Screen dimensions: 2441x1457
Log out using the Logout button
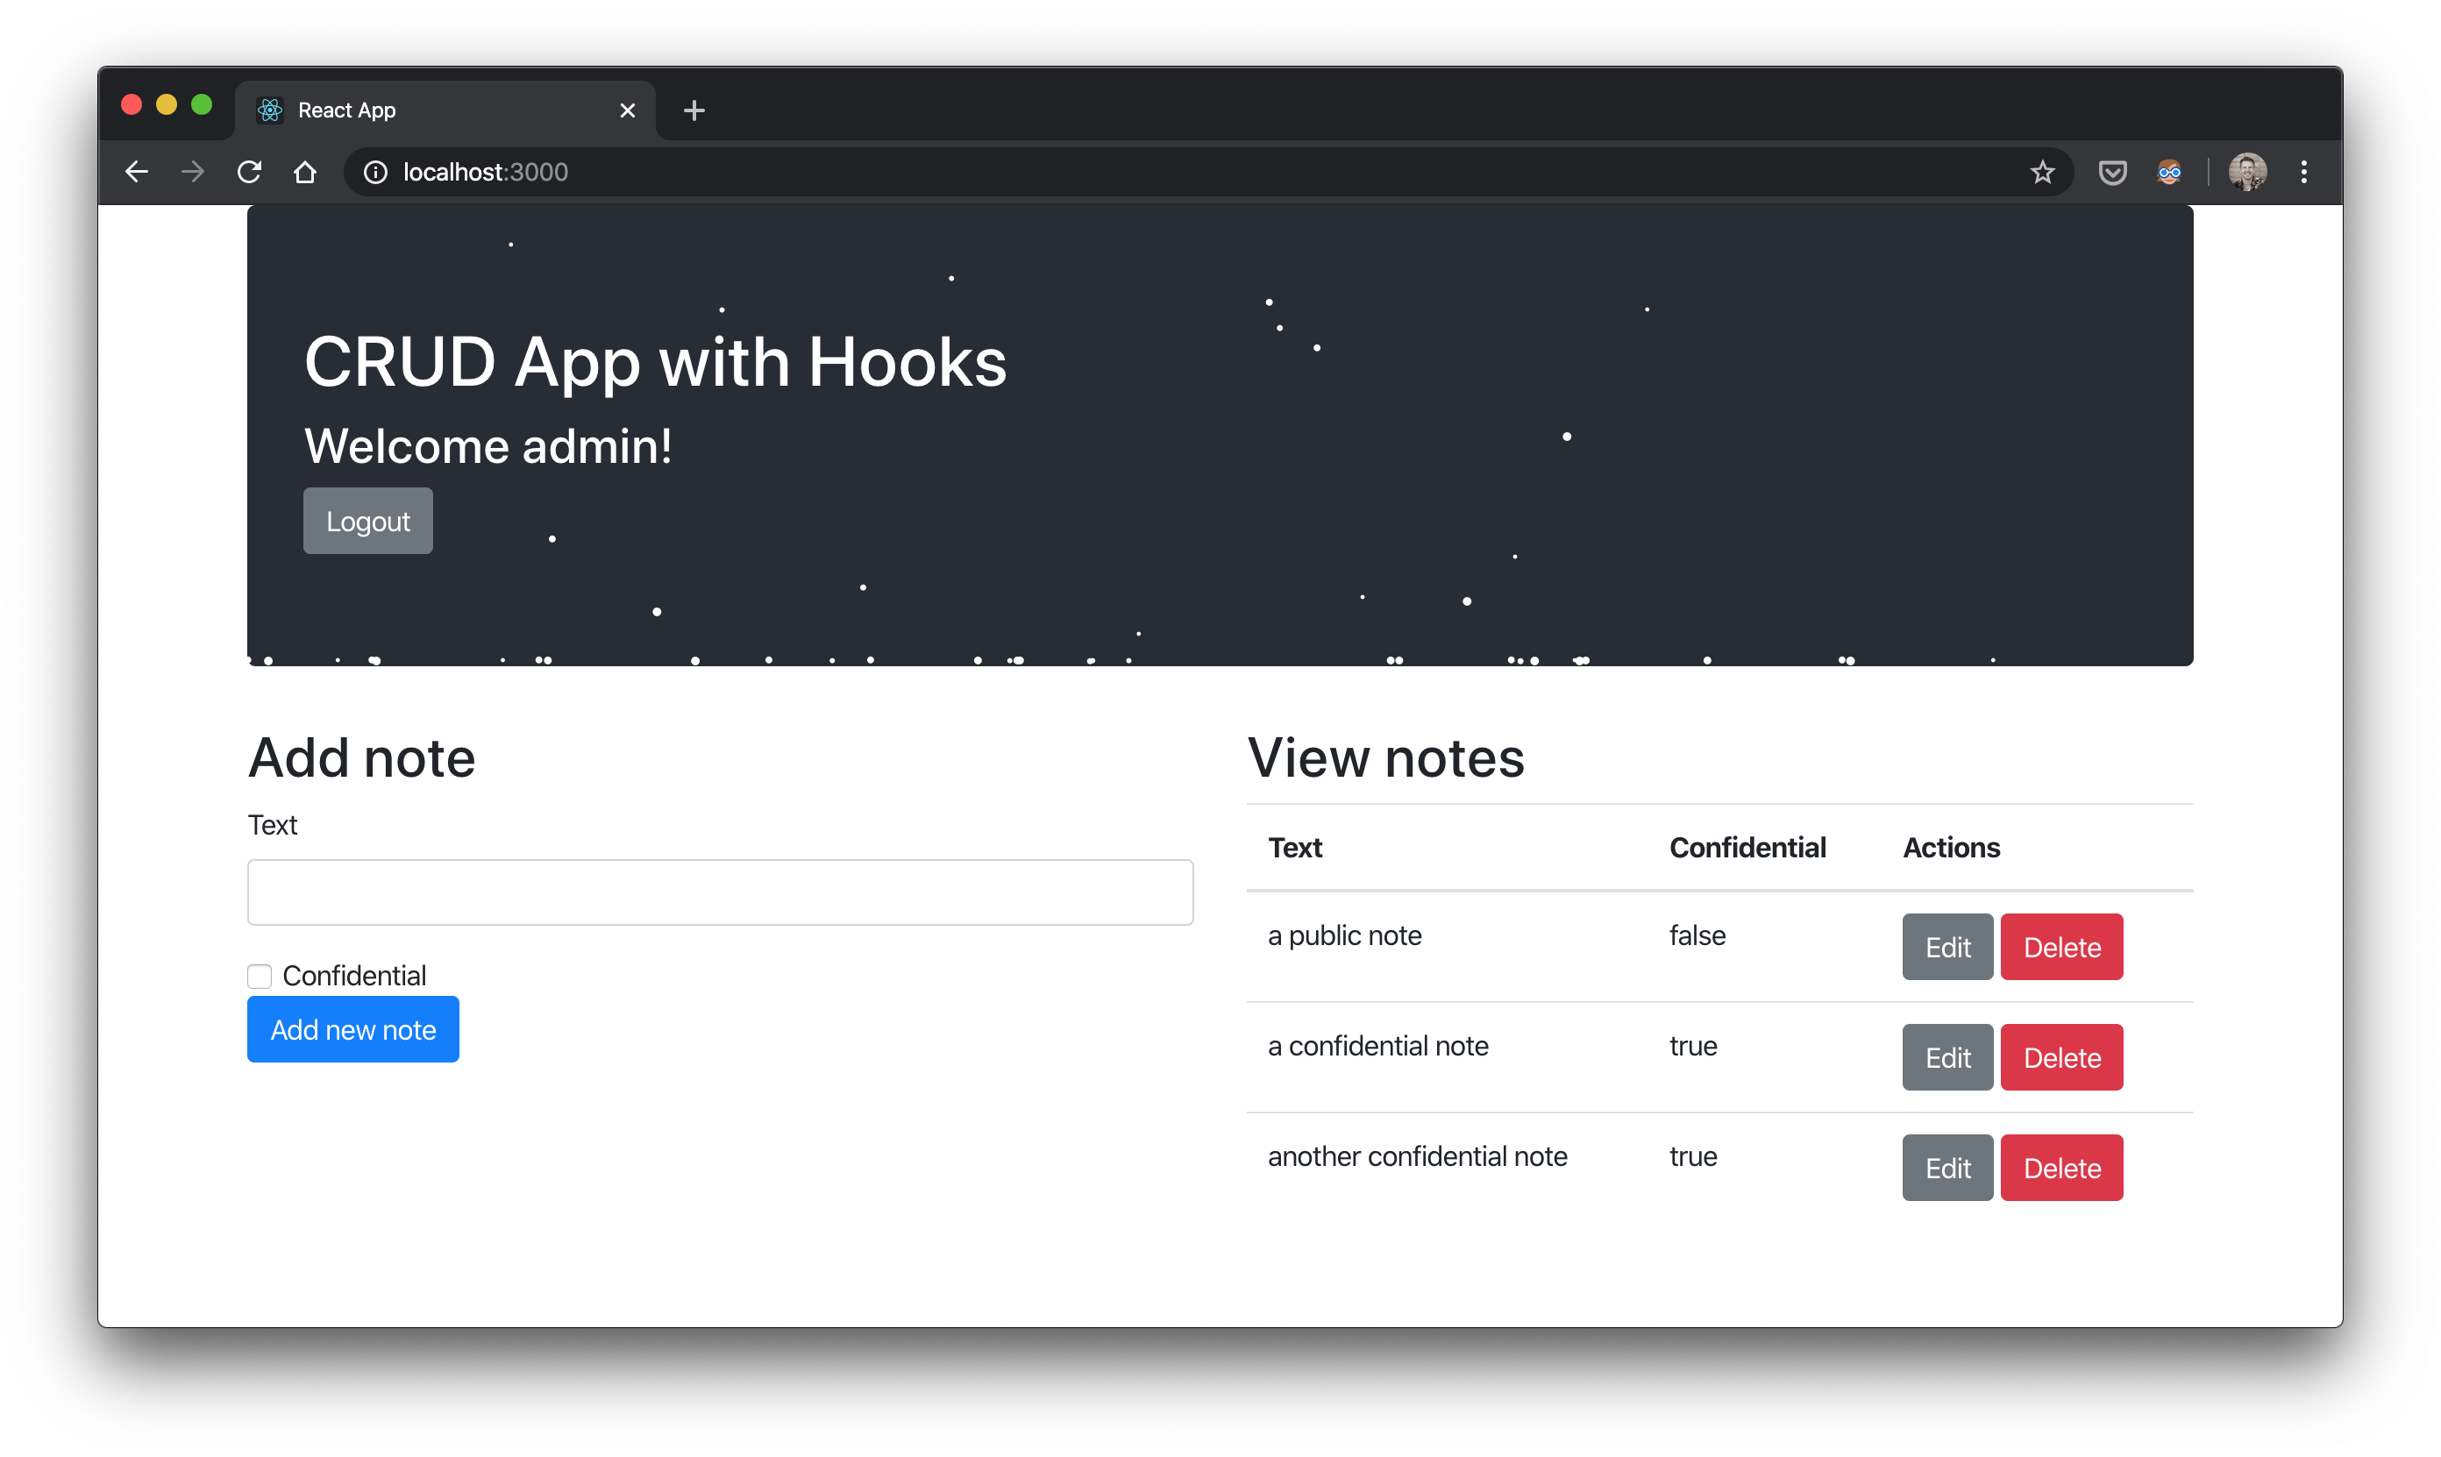point(368,521)
